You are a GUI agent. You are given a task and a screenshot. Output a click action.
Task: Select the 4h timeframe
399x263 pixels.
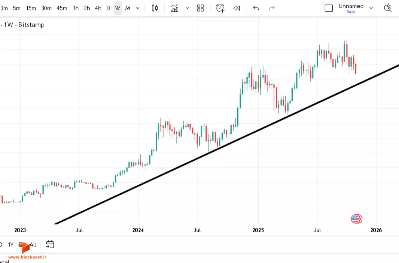click(98, 8)
